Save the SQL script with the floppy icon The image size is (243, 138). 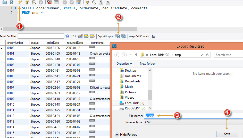pos(12,2)
